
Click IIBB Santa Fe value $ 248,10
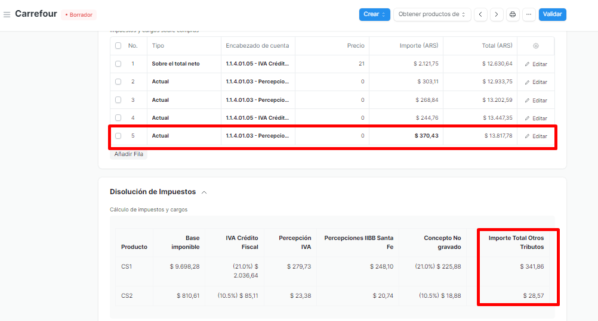(381, 267)
